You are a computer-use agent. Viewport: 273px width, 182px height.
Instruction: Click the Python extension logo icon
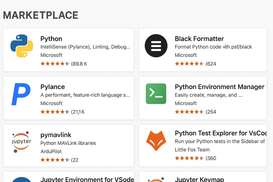22,46
